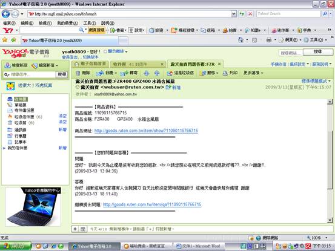335x251 pixels.
Task: Click 搜尋 button next to mail search
Action: [62, 74]
